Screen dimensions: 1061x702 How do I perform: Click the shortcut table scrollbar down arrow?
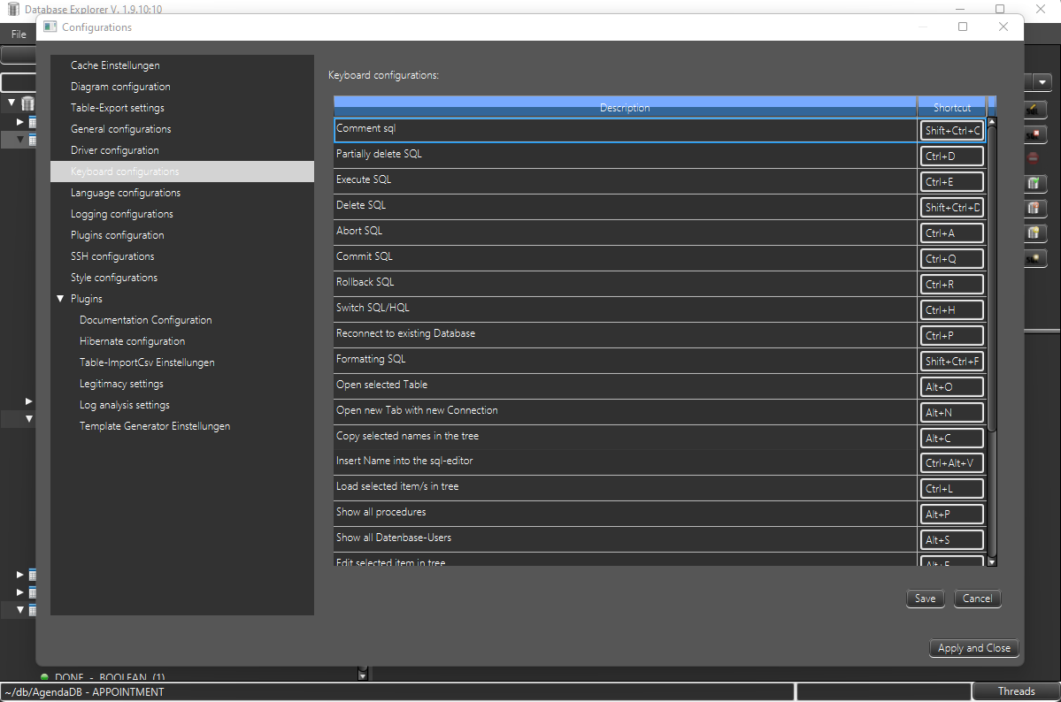[992, 561]
